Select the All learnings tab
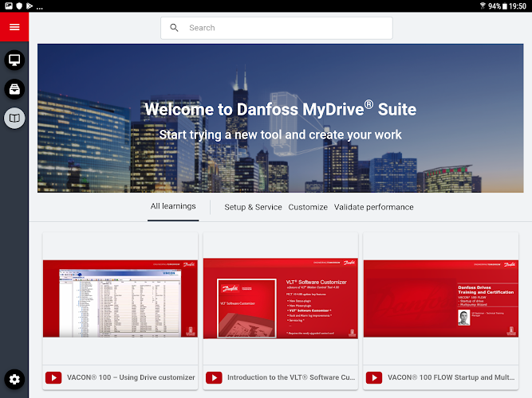This screenshot has height=398, width=532. [173, 206]
